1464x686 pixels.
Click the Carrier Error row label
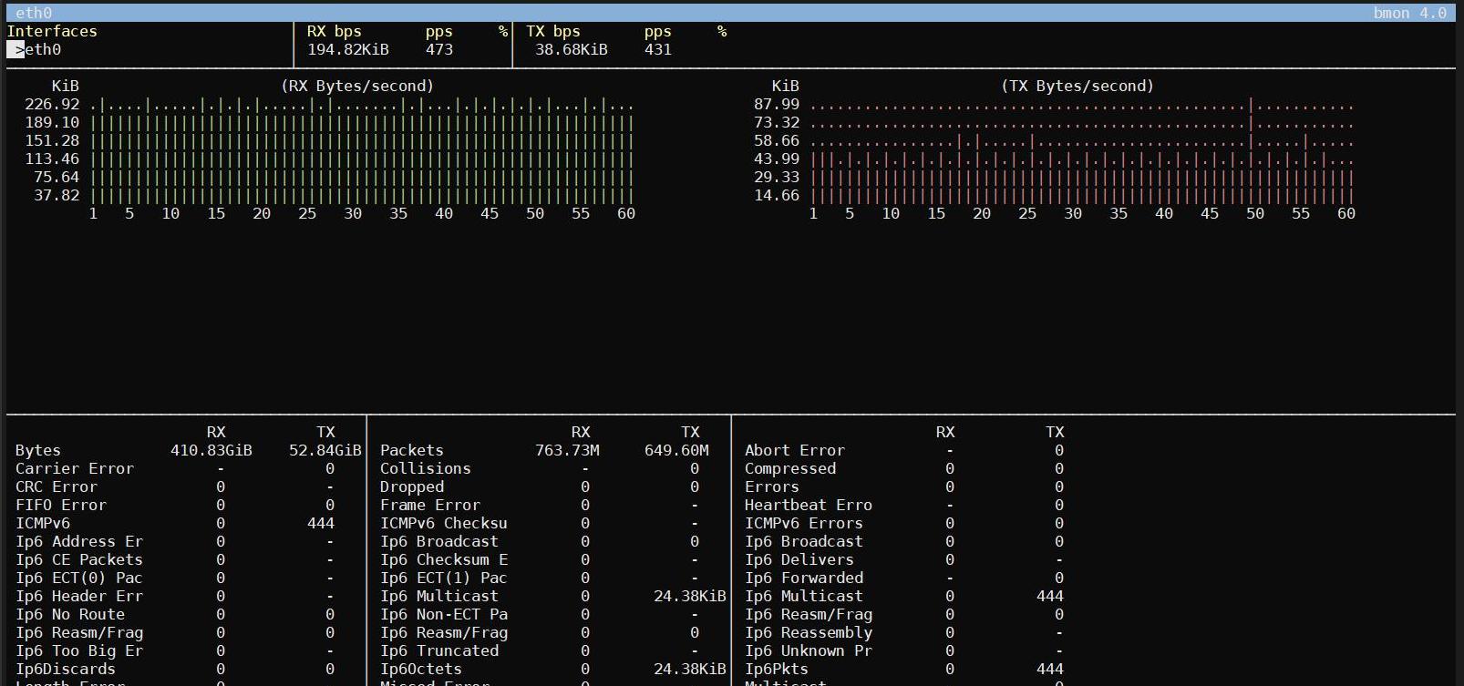75,468
